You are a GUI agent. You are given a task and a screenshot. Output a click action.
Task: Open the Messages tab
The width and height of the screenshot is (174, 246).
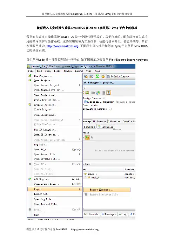point(109,214)
